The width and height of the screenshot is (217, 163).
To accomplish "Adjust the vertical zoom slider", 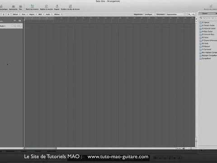I will pyautogui.click(x=196, y=142).
